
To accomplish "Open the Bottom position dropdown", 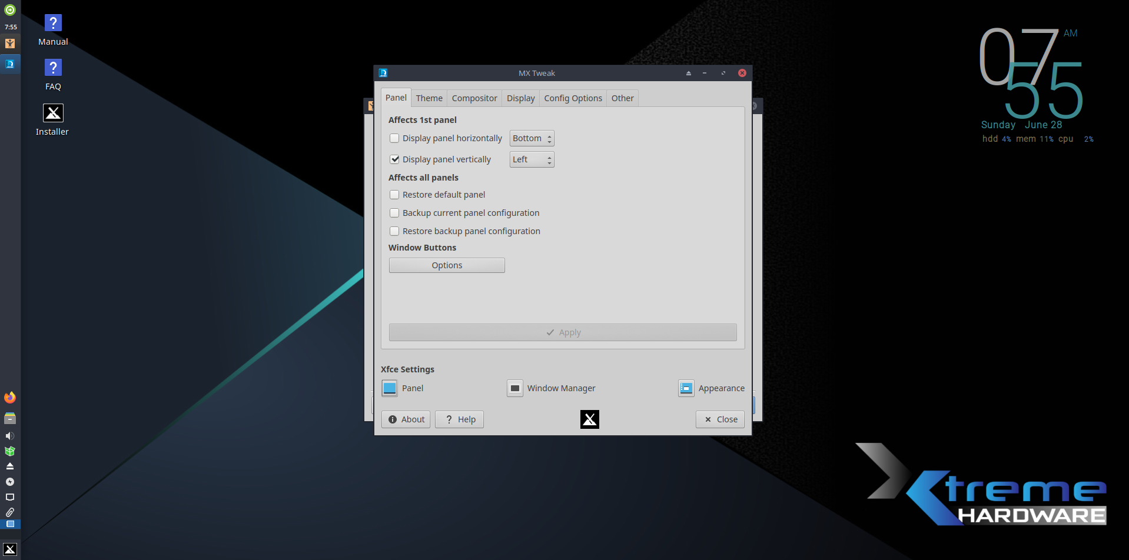I will click(532, 138).
